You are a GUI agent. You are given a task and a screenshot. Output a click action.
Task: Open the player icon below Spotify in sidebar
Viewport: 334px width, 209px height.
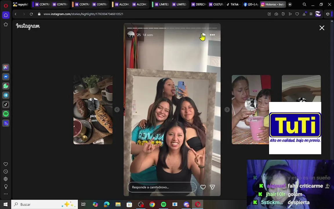click(x=6, y=123)
